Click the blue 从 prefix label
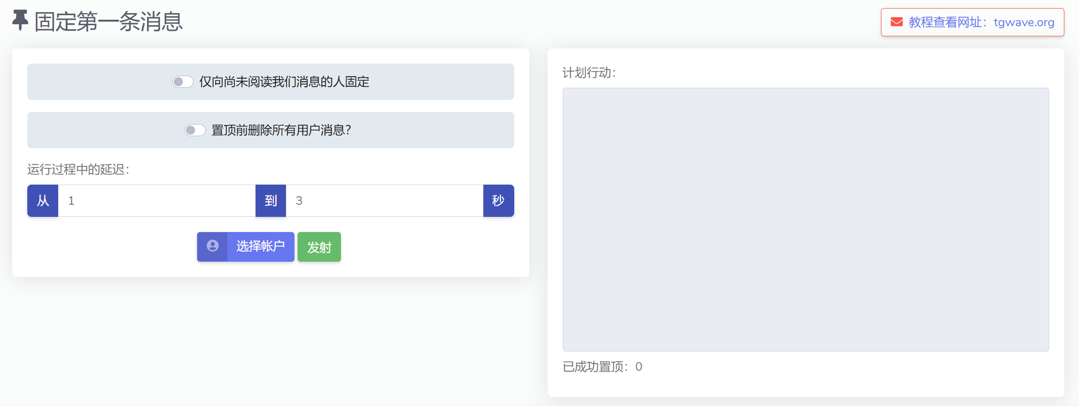 pos(43,201)
